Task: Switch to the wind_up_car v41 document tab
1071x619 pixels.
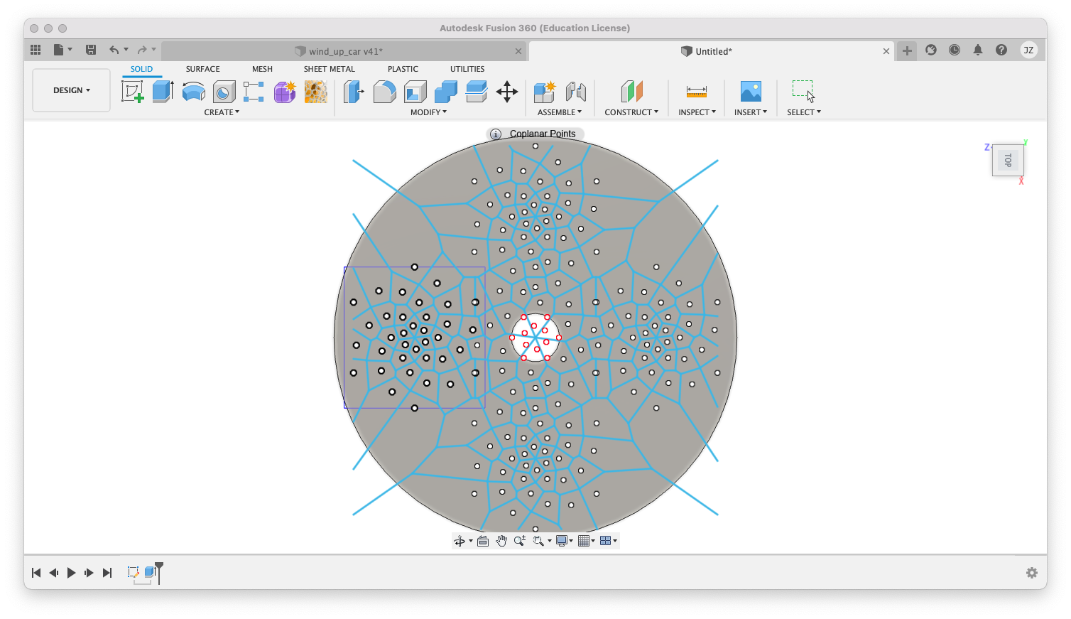Action: coord(345,51)
